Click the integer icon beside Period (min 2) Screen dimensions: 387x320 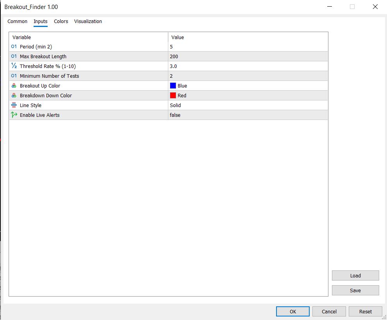coord(13,46)
